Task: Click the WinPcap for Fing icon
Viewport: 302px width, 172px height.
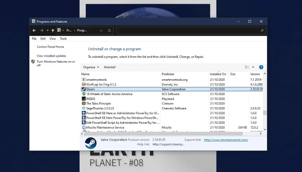Action: point(83,84)
